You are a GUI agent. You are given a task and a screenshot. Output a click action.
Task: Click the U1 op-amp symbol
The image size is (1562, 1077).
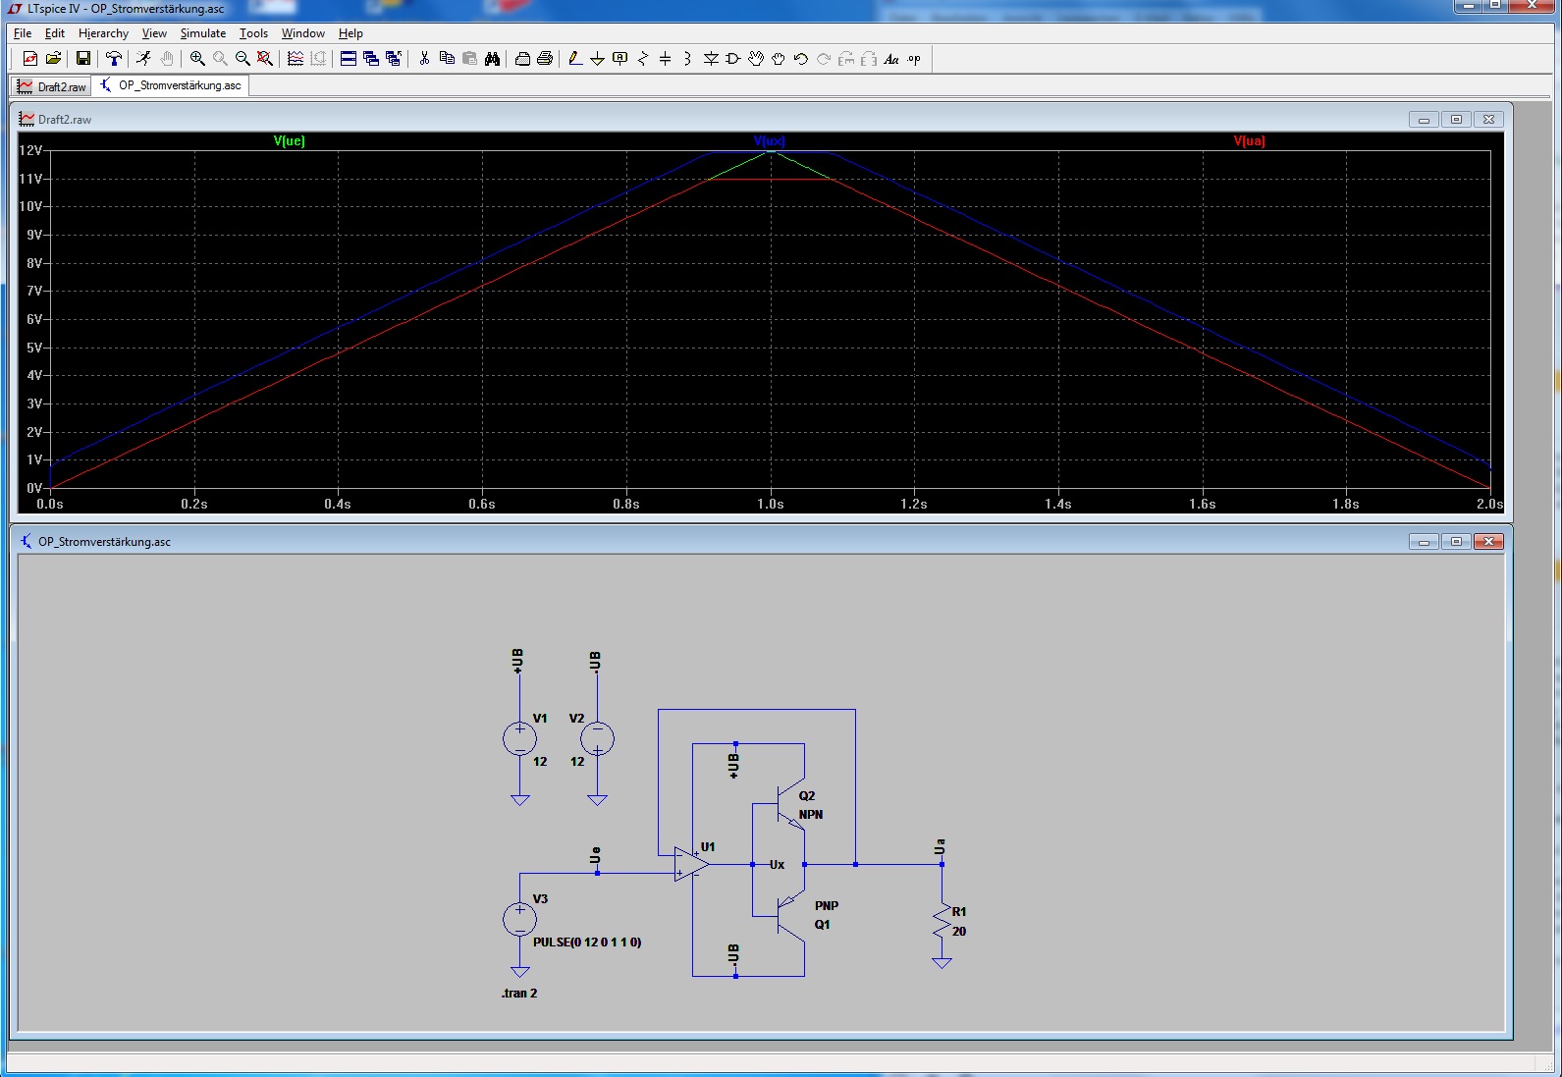click(692, 865)
